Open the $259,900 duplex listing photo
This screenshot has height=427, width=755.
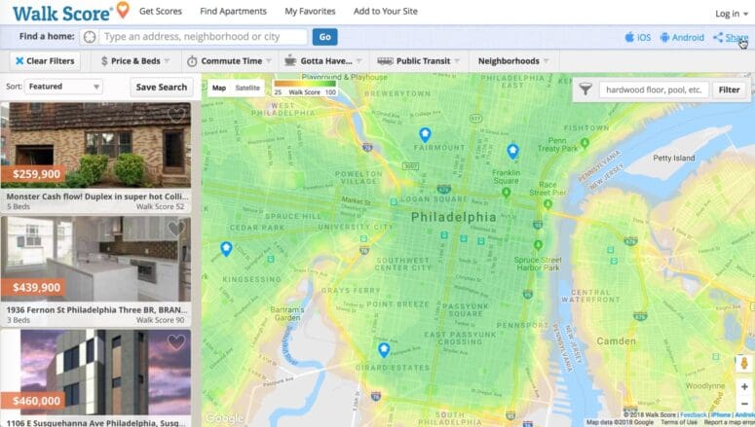[95, 145]
